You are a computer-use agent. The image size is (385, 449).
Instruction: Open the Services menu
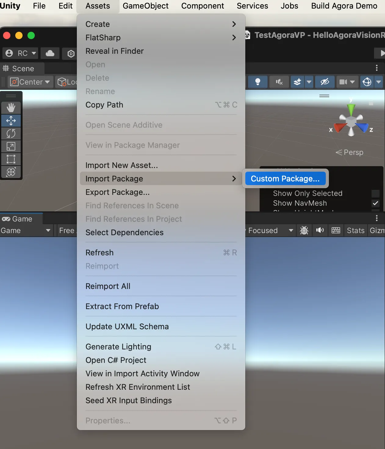252,6
